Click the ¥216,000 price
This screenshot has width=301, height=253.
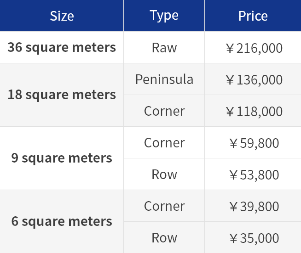254,48
